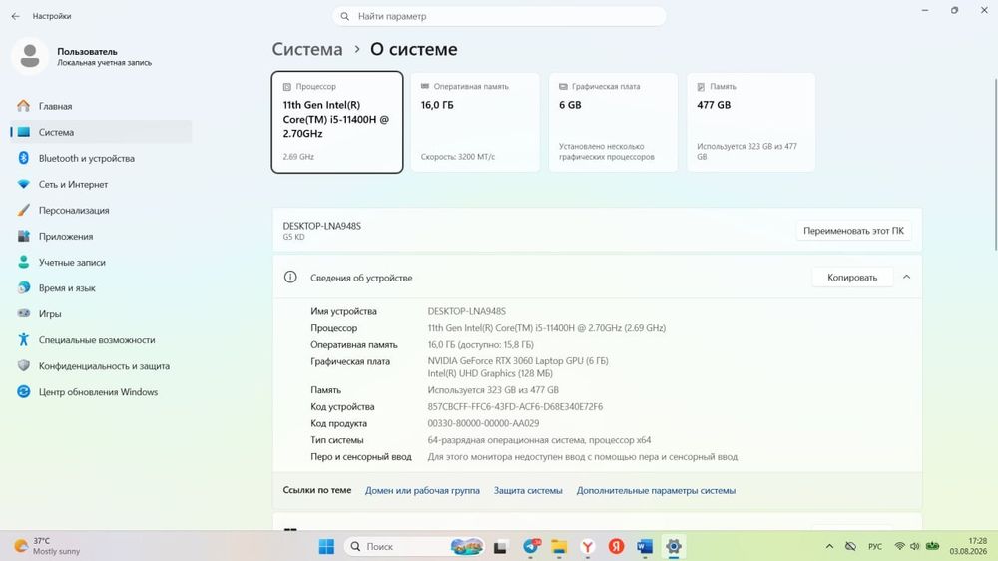Open Yandex Browser from the taskbar
Viewport: 998px width, 561px height.
588,546
